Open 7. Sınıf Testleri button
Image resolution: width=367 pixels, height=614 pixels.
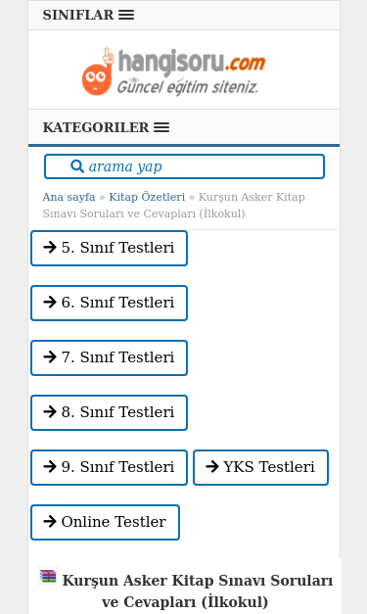pyautogui.click(x=110, y=357)
